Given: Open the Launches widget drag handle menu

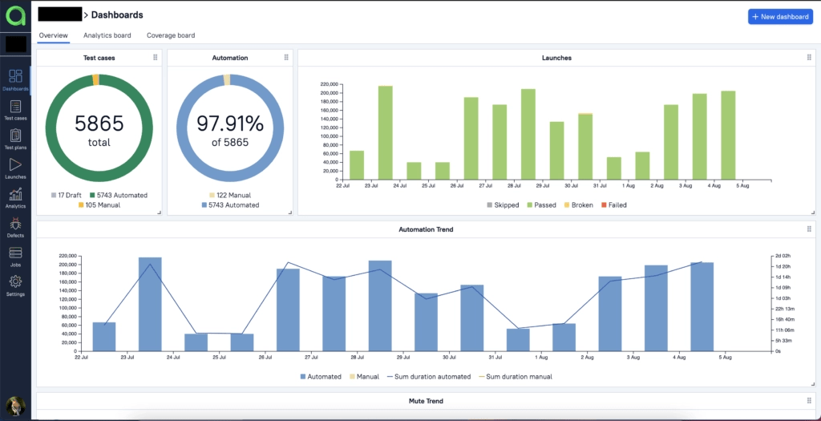Looking at the screenshot, I should coord(809,58).
